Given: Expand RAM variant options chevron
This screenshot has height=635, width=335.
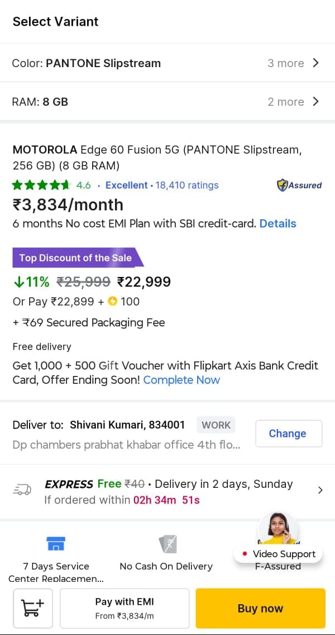Looking at the screenshot, I should [x=316, y=101].
